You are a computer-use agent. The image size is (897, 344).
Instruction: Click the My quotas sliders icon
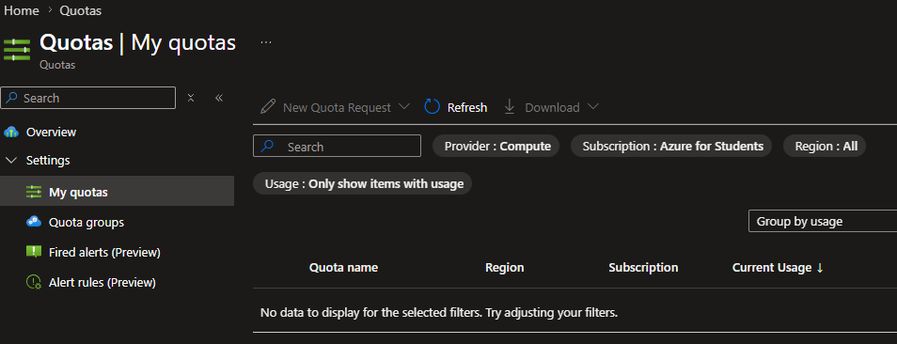[34, 193]
